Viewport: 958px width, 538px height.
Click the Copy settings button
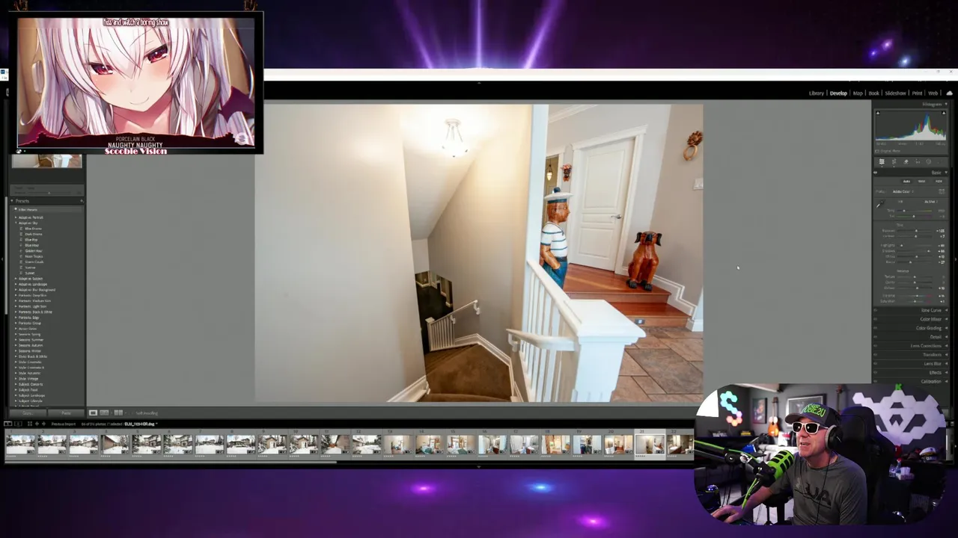click(28, 413)
